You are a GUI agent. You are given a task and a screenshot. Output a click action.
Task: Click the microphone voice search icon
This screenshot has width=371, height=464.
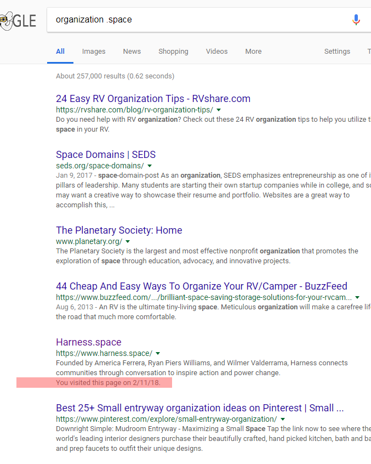[x=356, y=20]
